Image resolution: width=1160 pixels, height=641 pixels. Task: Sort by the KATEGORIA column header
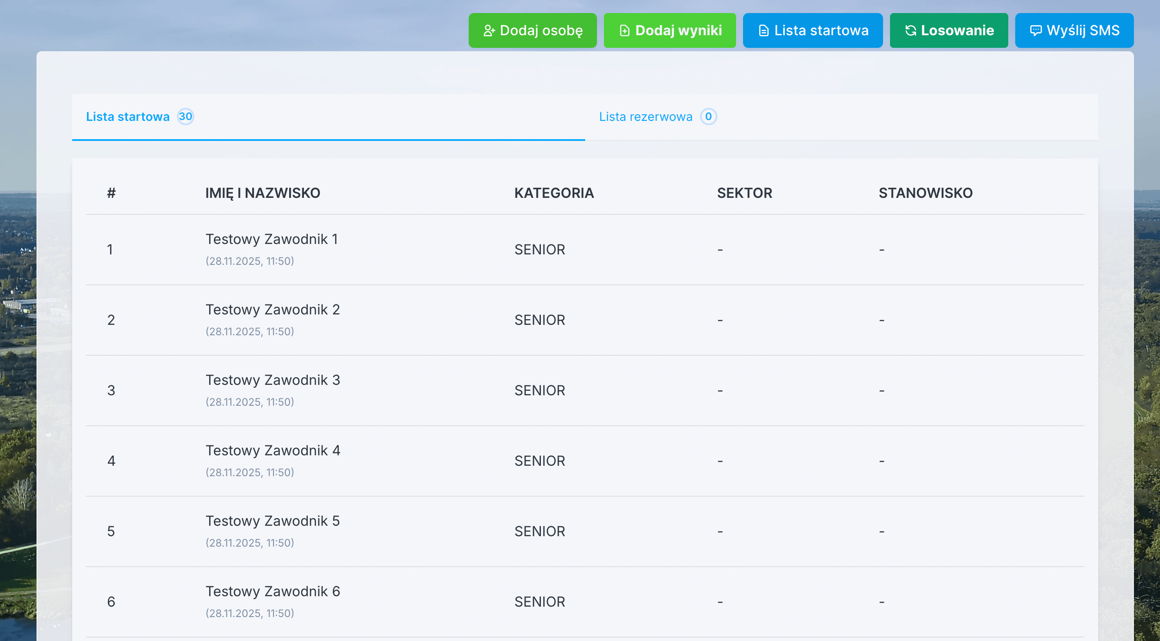[554, 193]
